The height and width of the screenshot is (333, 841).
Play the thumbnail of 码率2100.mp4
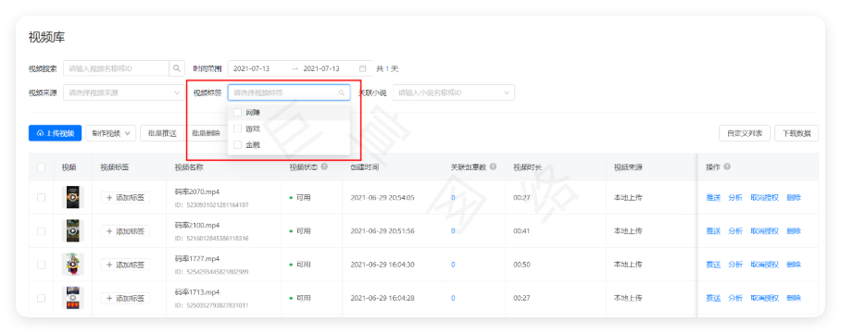click(73, 230)
